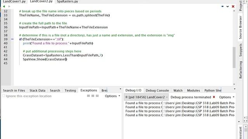This screenshot has width=248, height=139.
Task: Open the Source Browser side panel
Action: (x=241, y=27)
